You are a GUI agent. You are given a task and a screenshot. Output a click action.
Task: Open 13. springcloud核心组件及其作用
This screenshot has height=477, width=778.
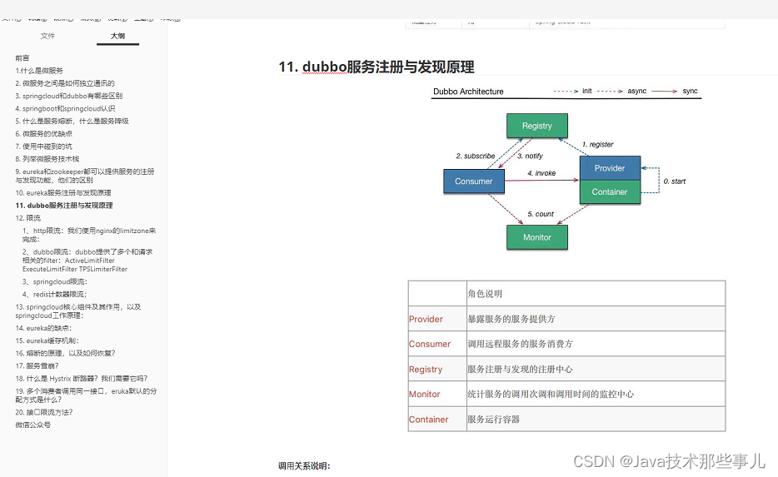pyautogui.click(x=78, y=311)
